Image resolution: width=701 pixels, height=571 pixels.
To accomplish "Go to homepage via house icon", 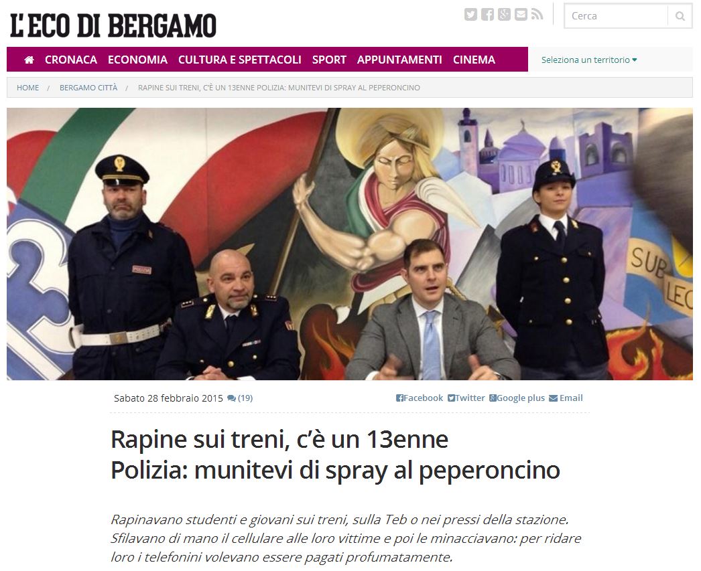I will click(29, 60).
